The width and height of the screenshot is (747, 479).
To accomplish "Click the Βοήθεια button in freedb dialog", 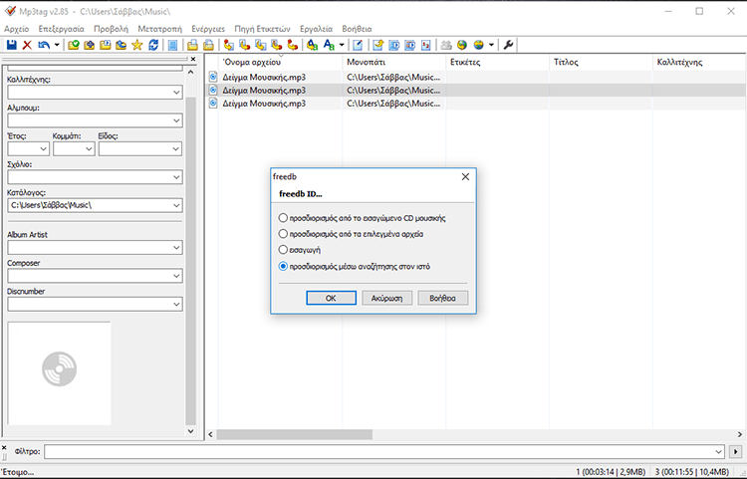I will coord(442,298).
